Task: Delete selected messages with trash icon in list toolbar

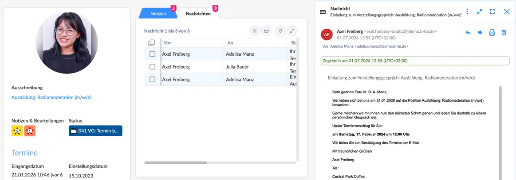Action: pos(255,31)
